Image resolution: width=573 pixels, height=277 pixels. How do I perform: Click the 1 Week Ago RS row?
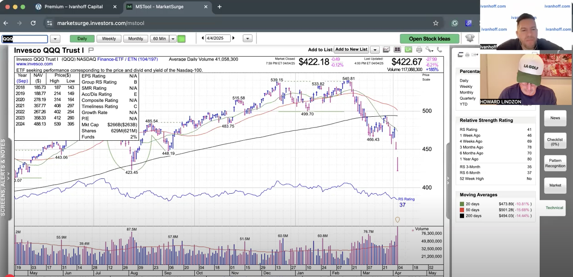click(x=495, y=136)
